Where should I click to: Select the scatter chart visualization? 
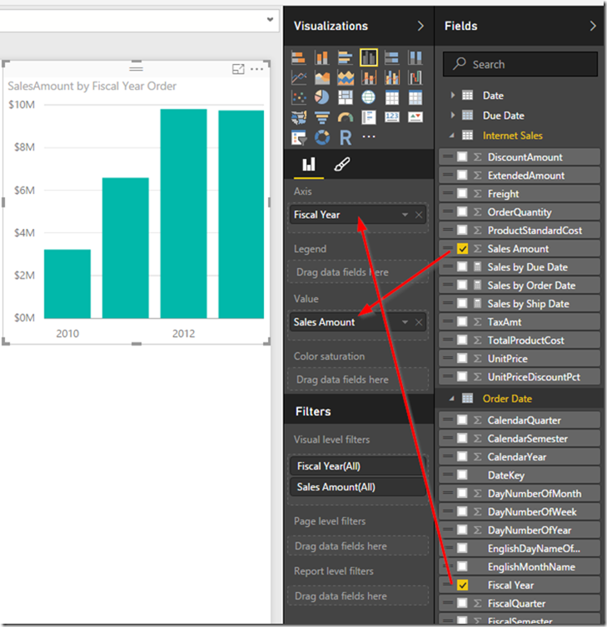pos(299,97)
